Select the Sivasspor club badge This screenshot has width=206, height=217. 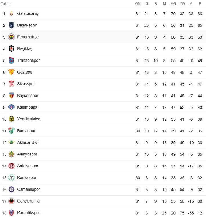pyautogui.click(x=12, y=84)
